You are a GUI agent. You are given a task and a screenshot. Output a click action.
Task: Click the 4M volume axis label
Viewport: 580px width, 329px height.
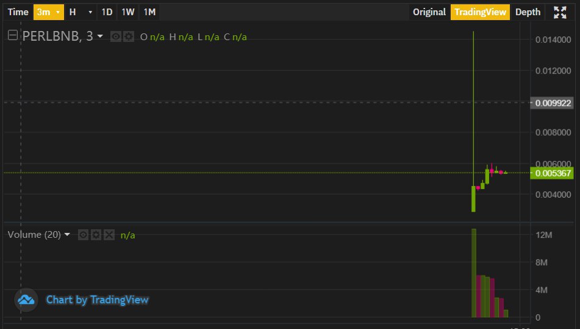pyautogui.click(x=541, y=290)
